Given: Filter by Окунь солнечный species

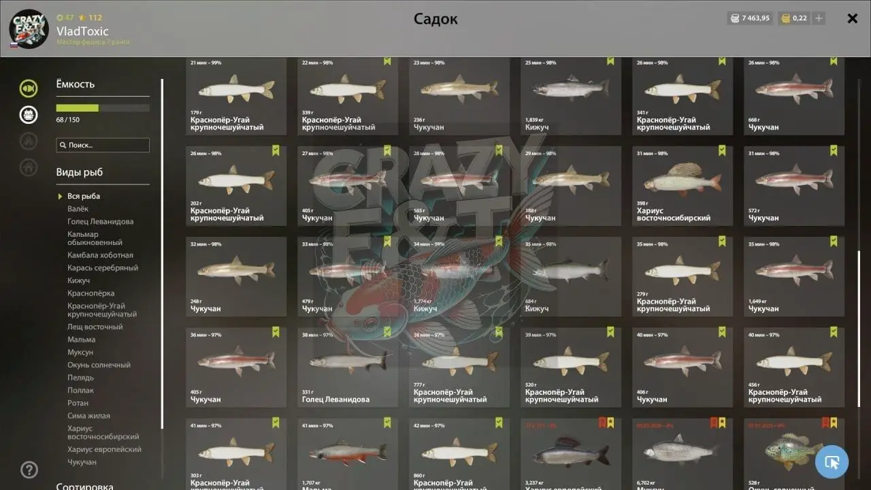Looking at the screenshot, I should pyautogui.click(x=99, y=365).
